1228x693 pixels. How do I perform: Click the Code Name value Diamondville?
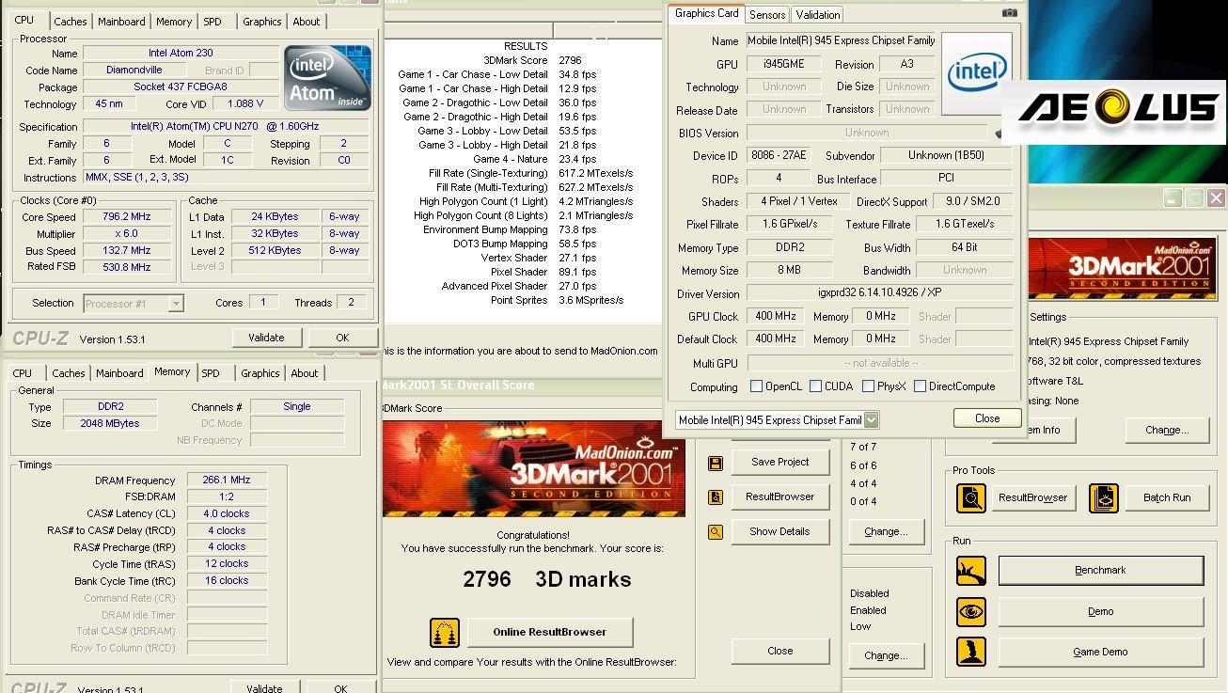(134, 71)
